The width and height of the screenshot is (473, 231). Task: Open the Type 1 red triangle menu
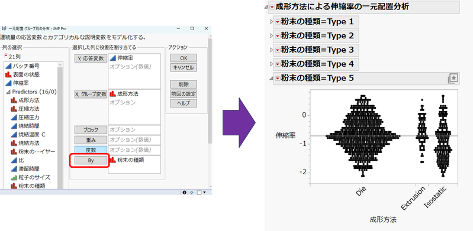pyautogui.click(x=277, y=22)
